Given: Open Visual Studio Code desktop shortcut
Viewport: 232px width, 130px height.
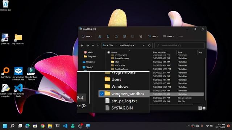Looking at the screenshot, I should point(18,91).
